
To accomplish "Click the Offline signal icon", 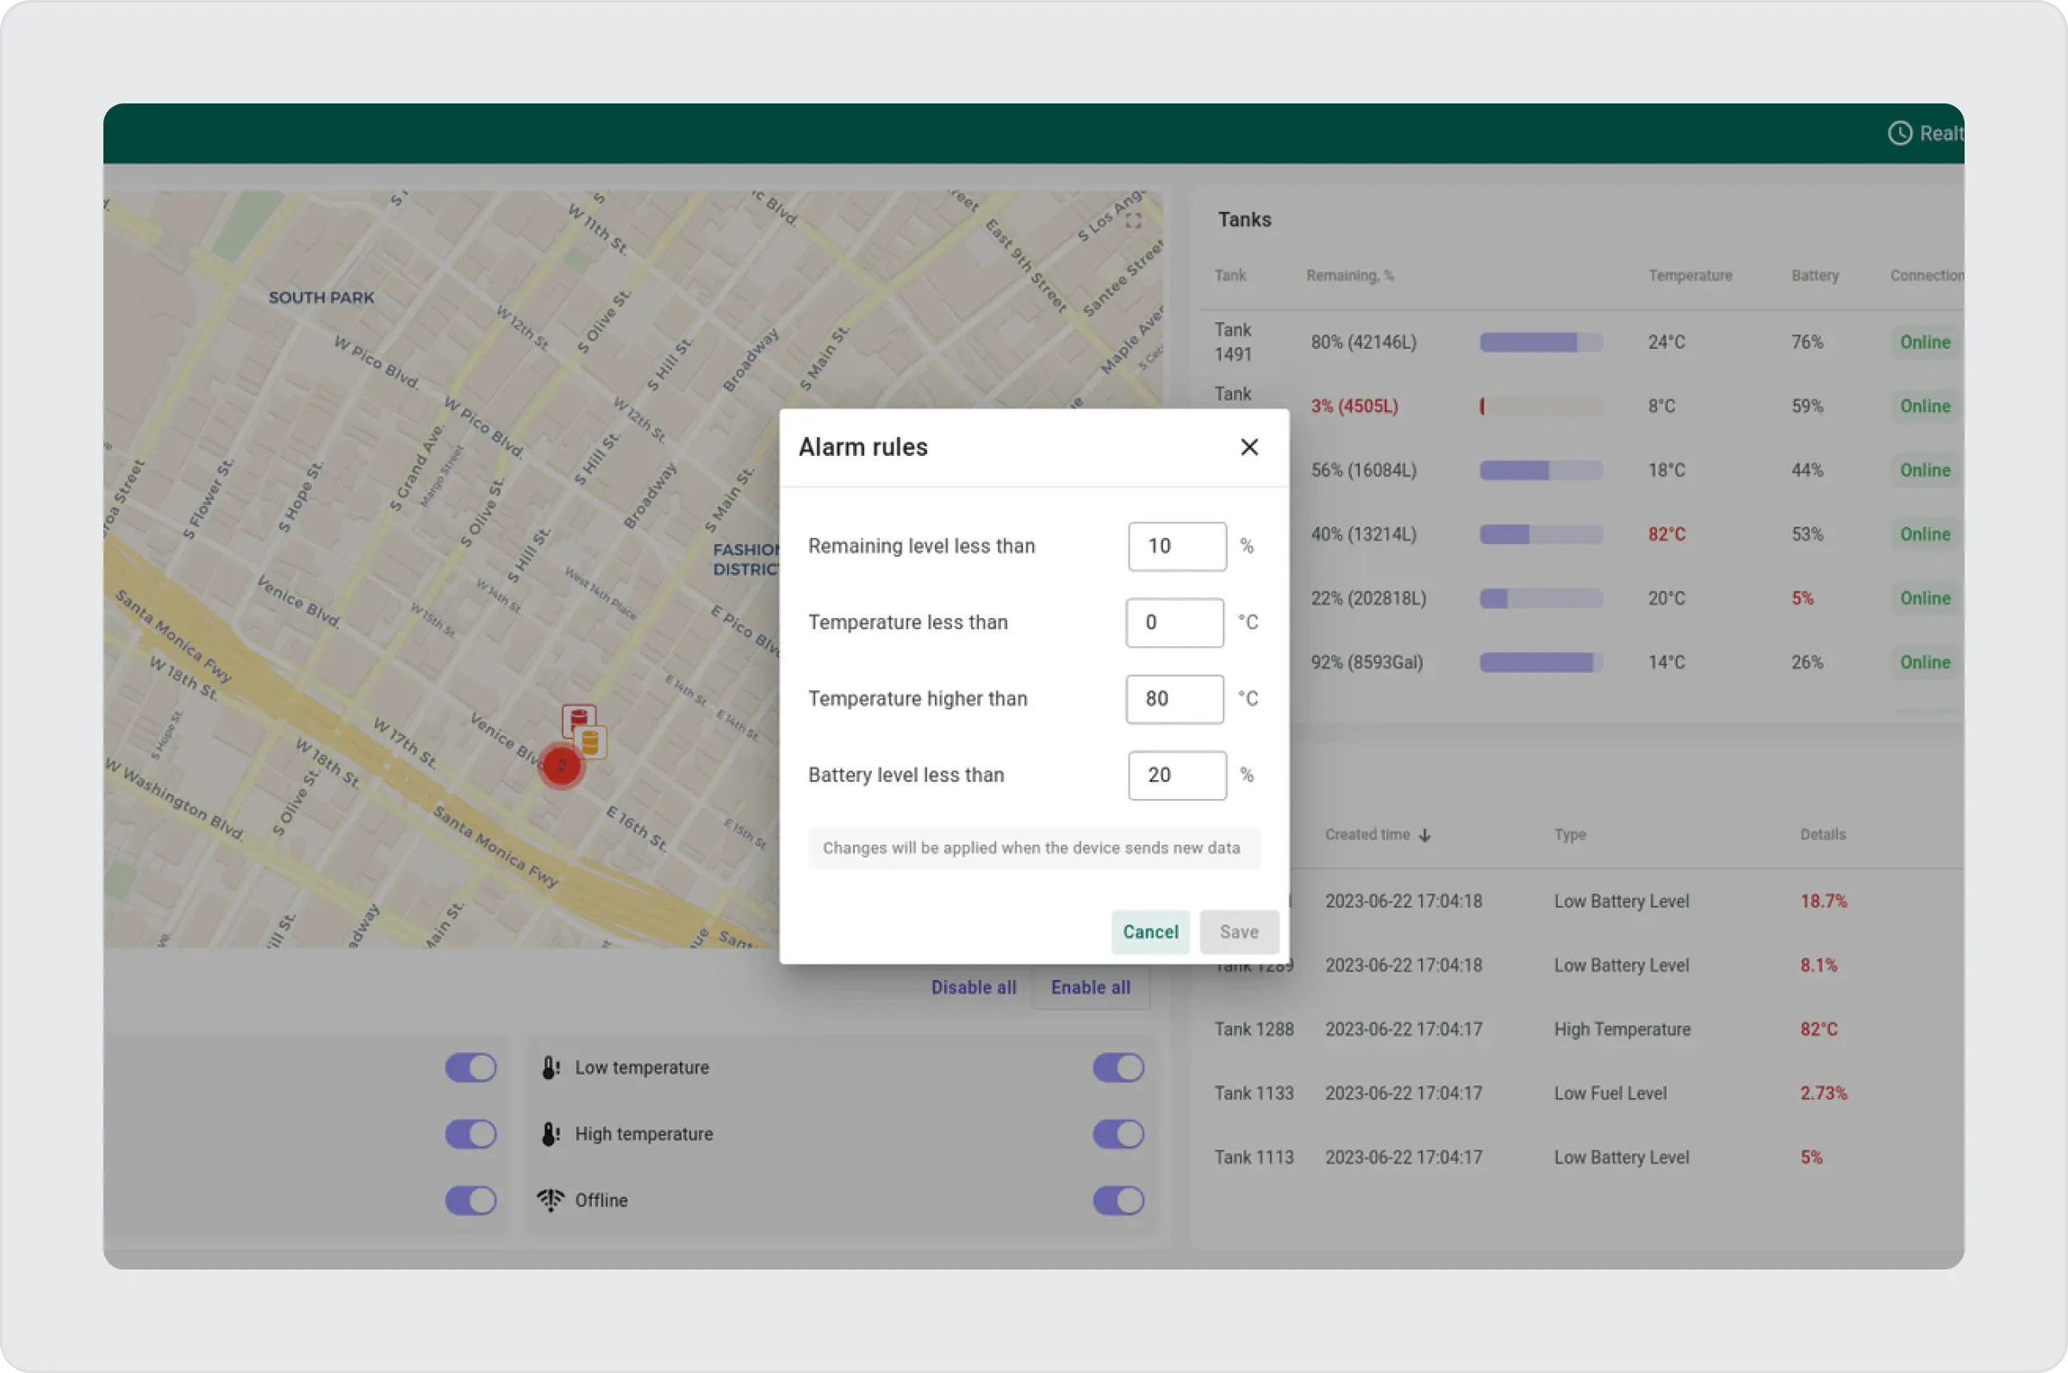I will (550, 1200).
